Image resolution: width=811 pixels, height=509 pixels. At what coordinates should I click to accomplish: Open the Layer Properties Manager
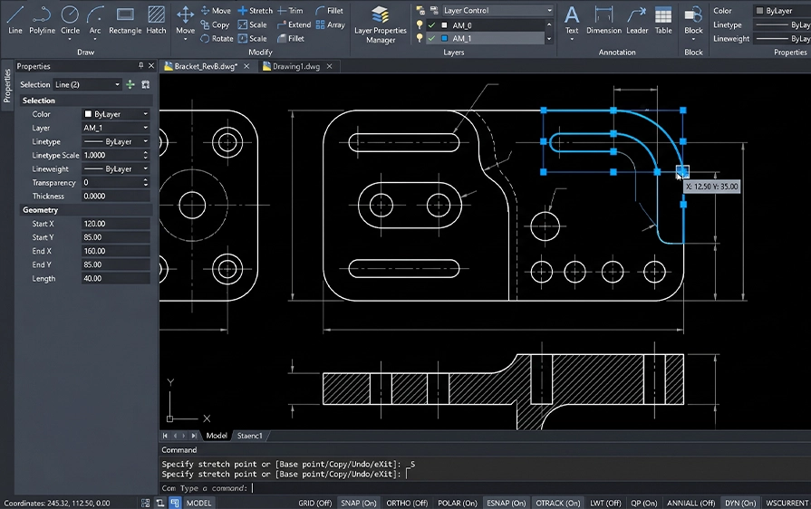[x=381, y=24]
